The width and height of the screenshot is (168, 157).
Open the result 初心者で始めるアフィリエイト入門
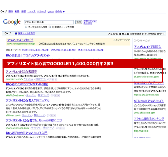point(27,133)
